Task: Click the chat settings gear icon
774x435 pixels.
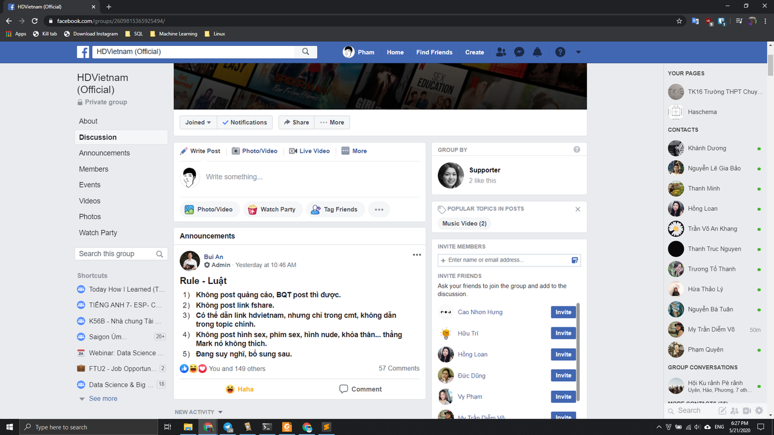Action: pos(759,411)
